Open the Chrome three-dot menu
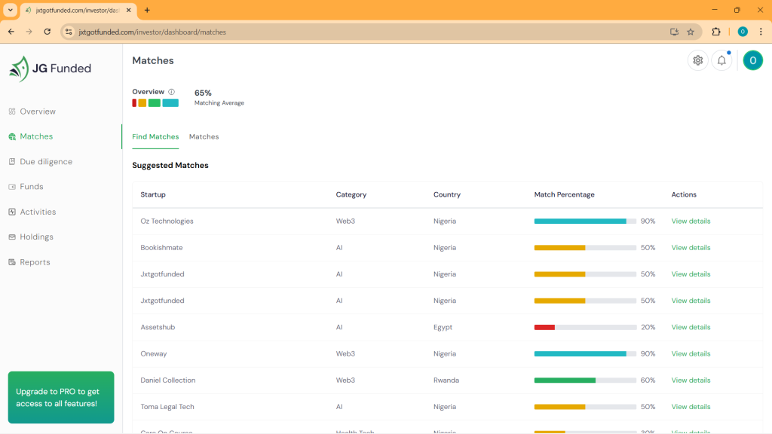The image size is (772, 434). [x=761, y=32]
